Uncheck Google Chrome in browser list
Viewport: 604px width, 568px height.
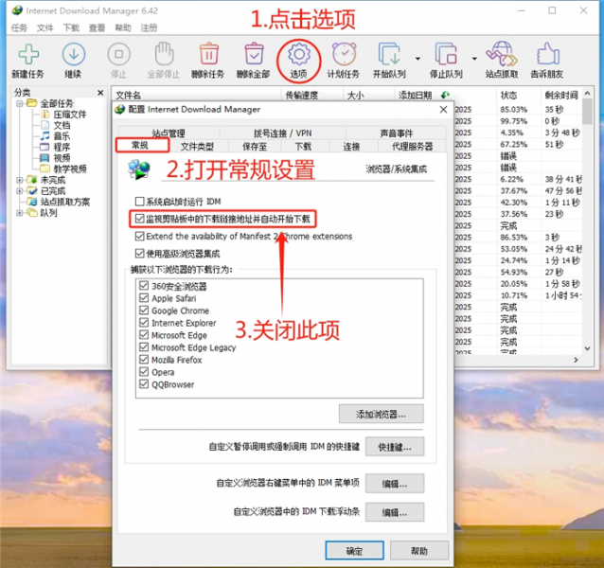144,311
